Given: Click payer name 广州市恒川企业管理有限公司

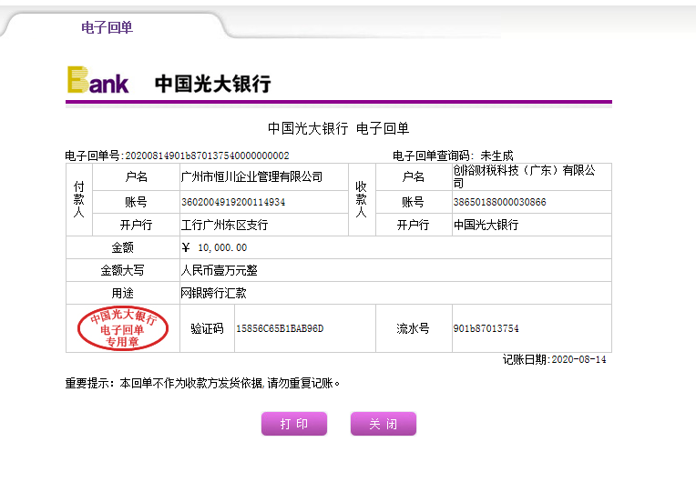Looking at the screenshot, I should tap(251, 176).
